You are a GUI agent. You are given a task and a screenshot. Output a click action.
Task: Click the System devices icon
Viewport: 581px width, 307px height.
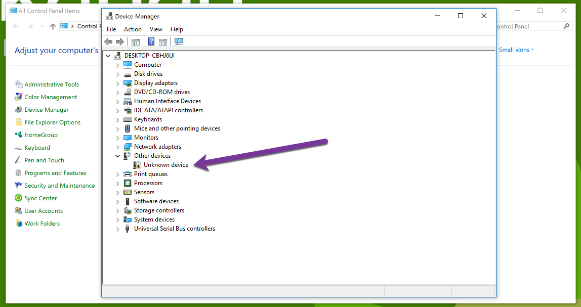128,220
